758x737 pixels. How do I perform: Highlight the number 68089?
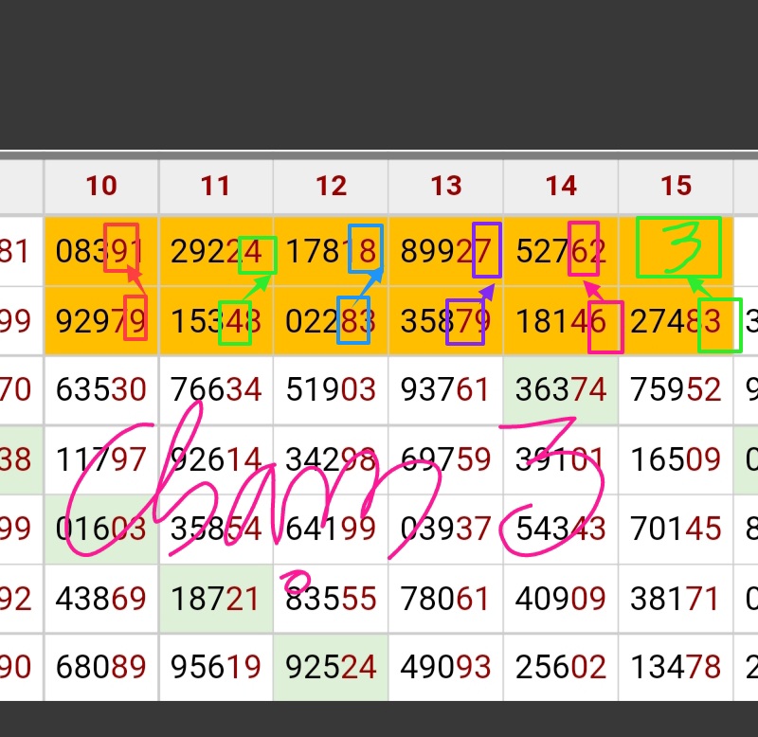click(101, 668)
